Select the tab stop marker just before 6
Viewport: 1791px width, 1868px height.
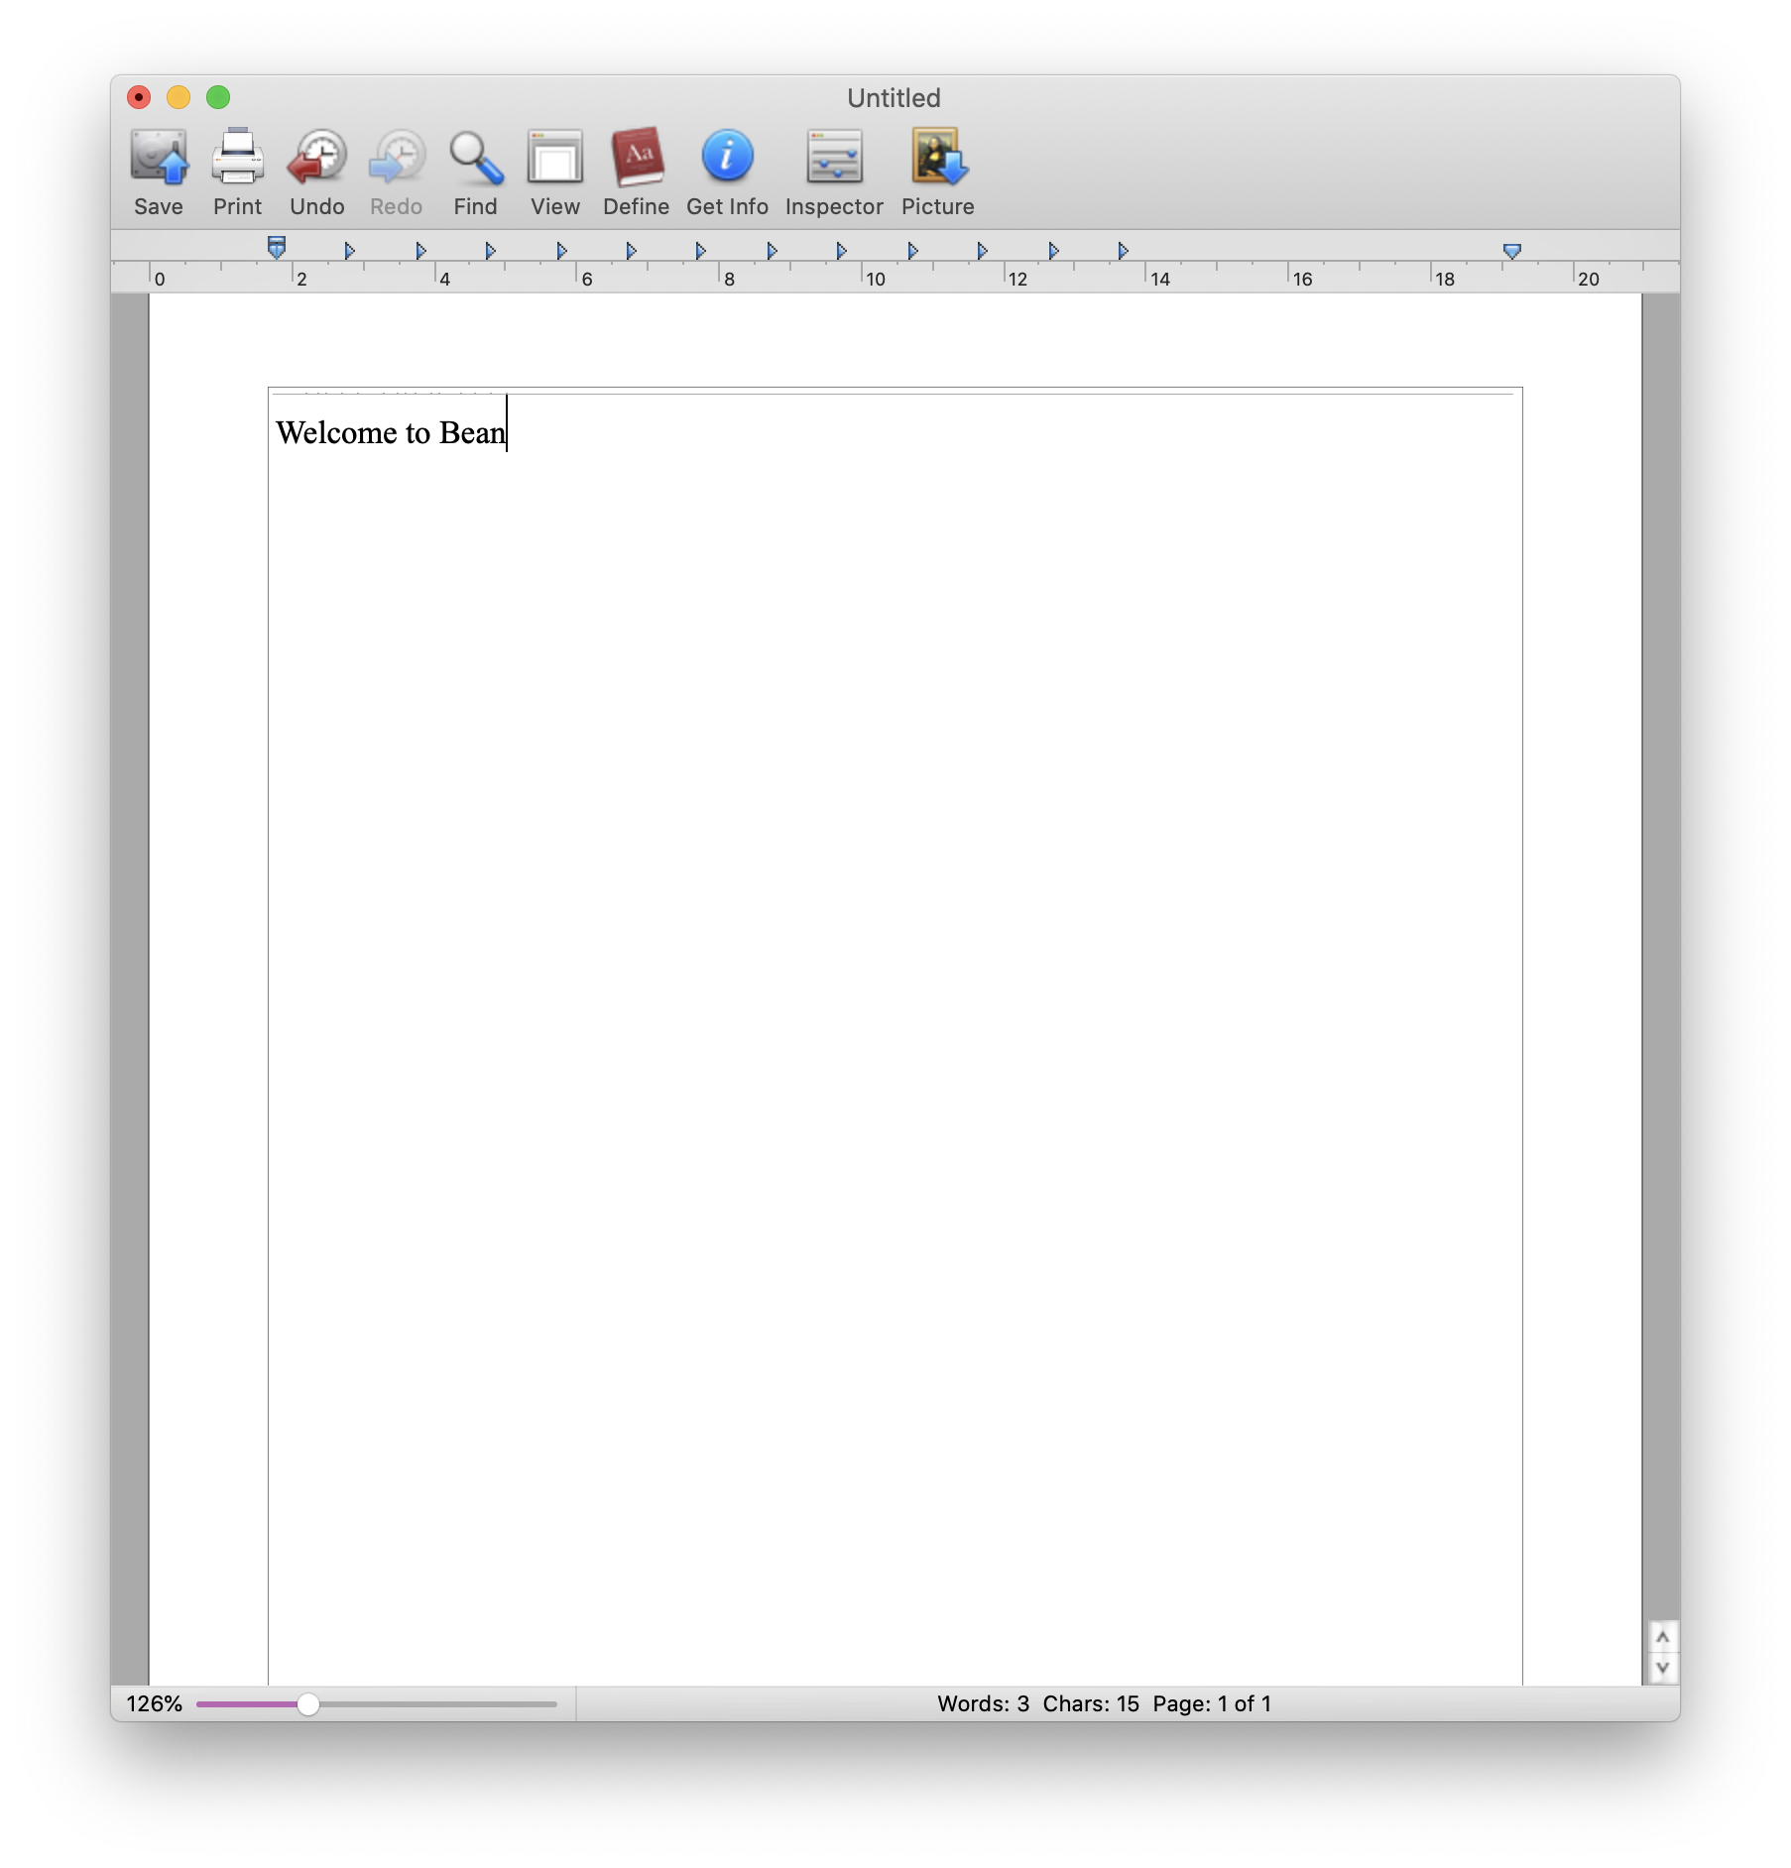pyautogui.click(x=561, y=251)
